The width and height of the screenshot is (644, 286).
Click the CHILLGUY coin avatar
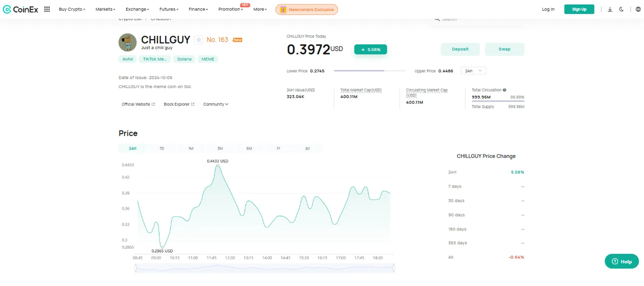pos(128,42)
